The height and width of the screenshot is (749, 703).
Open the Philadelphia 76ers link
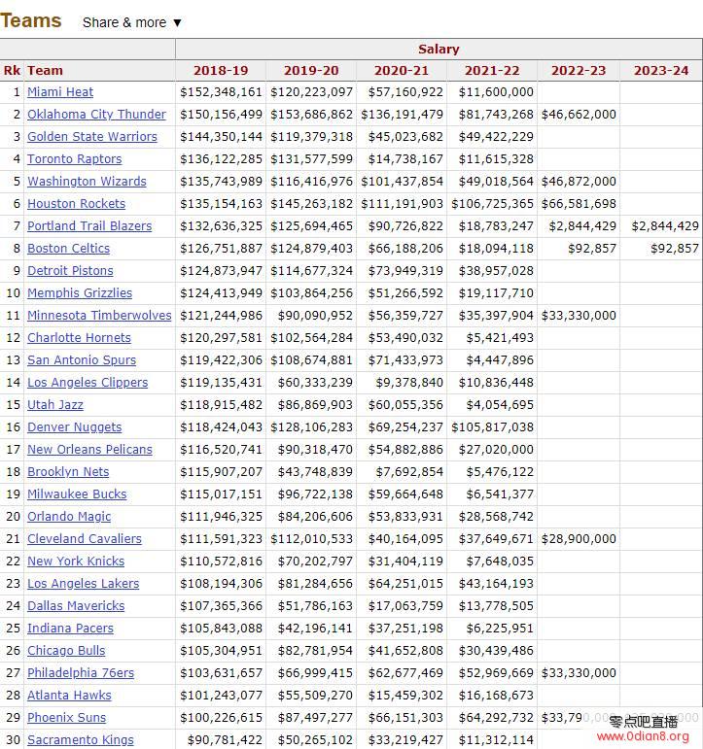(x=81, y=673)
